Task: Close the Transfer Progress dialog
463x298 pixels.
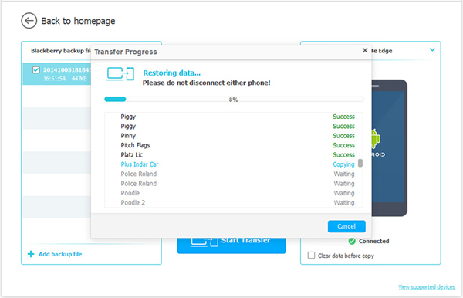Action: (x=365, y=50)
